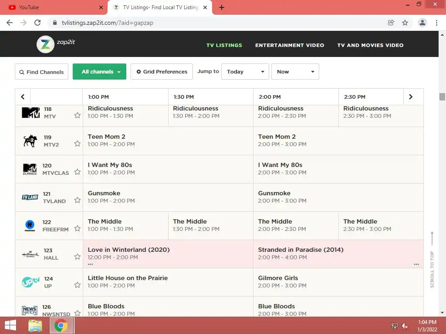Expand Love in Winterland ellipsis

pyautogui.click(x=91, y=264)
